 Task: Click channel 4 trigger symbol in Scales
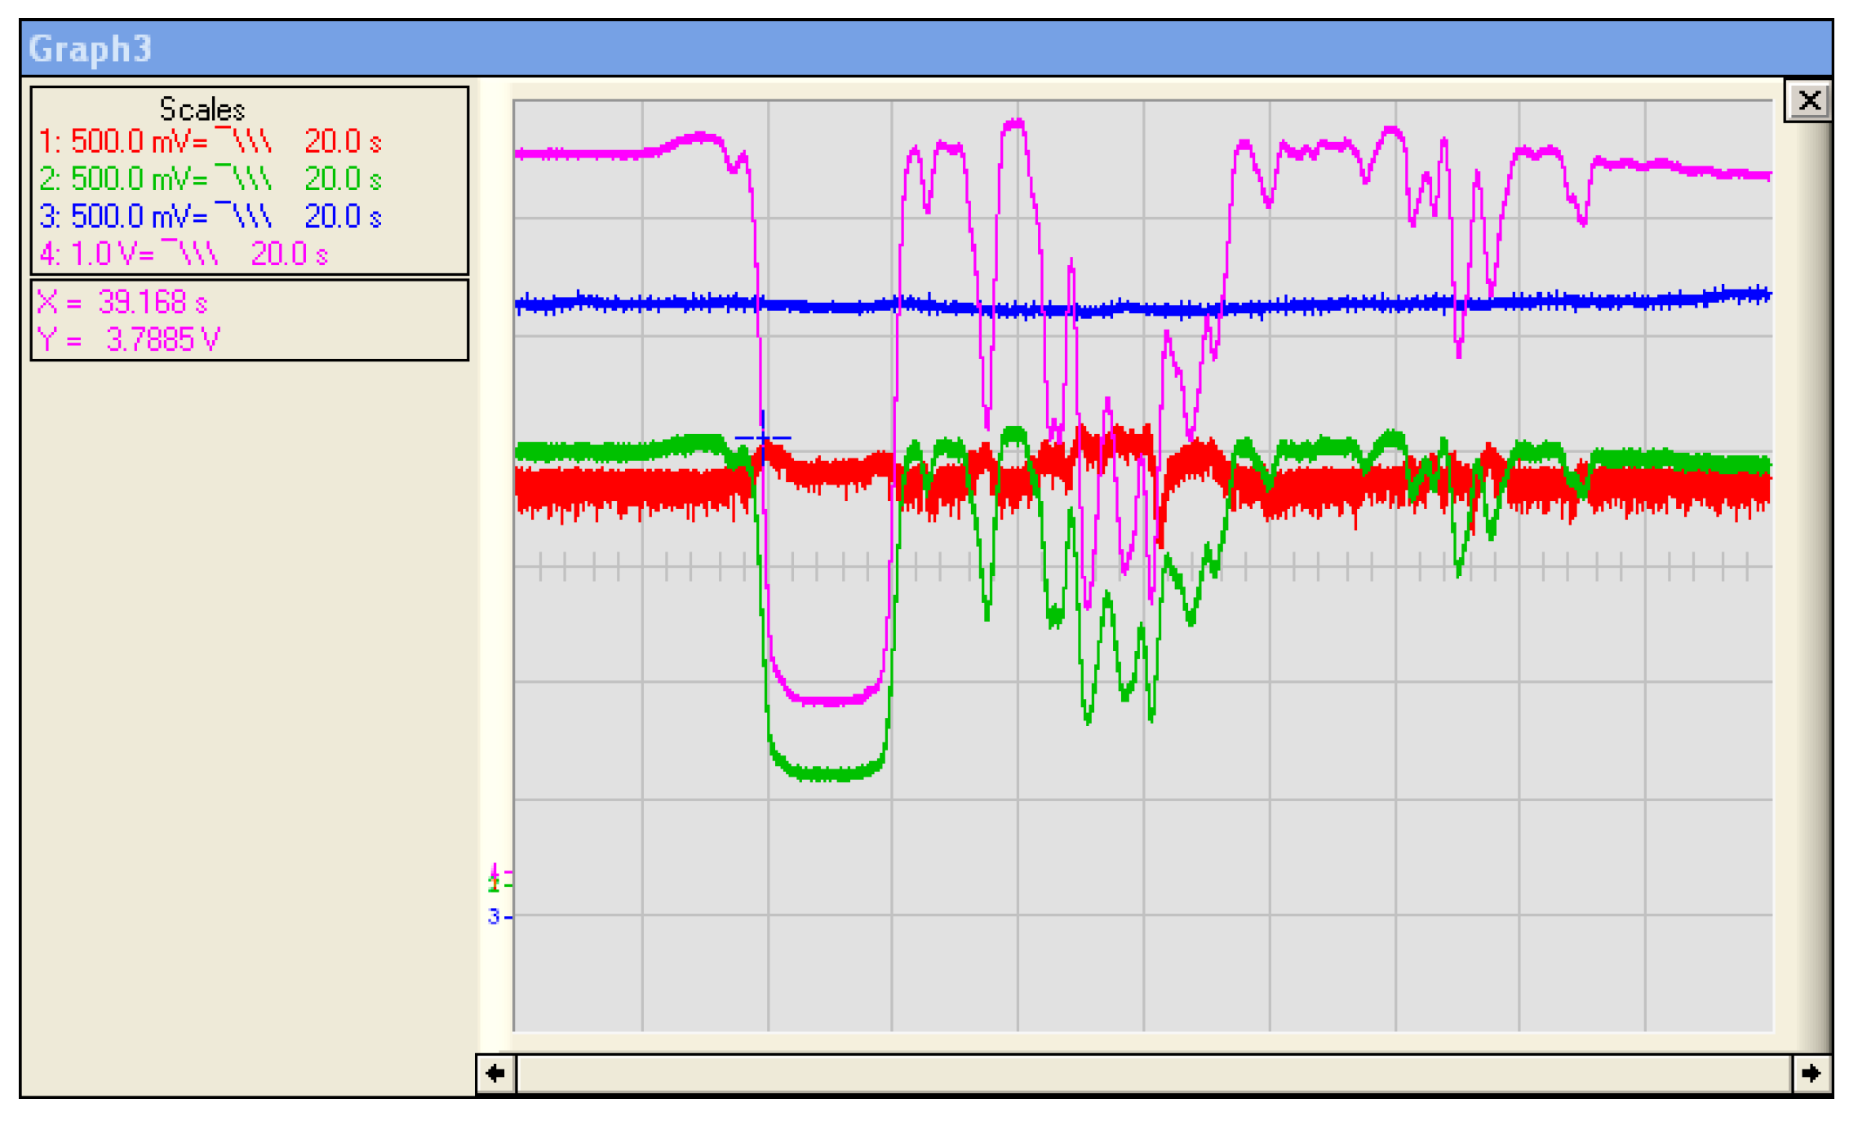(x=189, y=254)
